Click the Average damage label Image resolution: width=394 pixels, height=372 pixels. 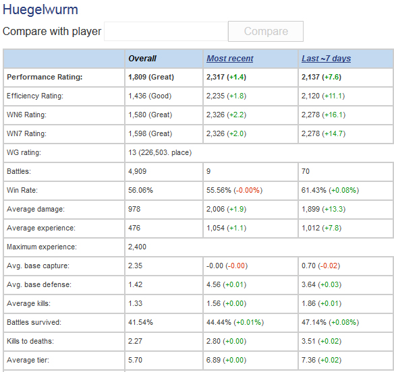pyautogui.click(x=36, y=209)
